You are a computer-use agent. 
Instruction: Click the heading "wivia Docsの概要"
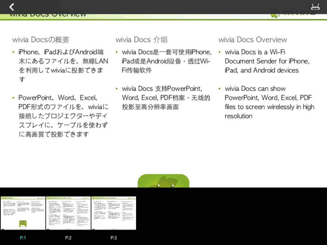click(x=41, y=40)
